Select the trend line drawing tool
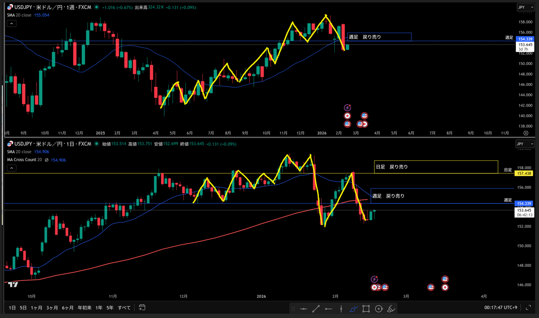 (x=316, y=308)
